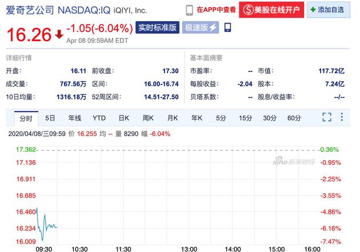This screenshot has width=360, height=252.
Task: Switch to 实时标准版 mode
Action: coord(158,27)
